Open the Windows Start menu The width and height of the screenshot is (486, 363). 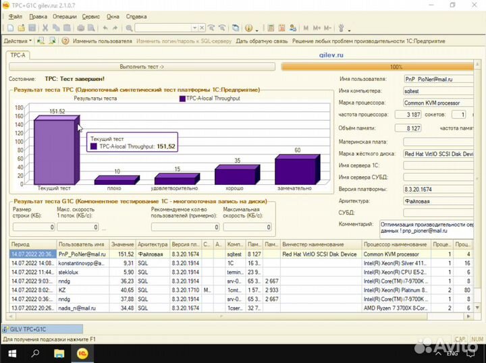(13, 353)
